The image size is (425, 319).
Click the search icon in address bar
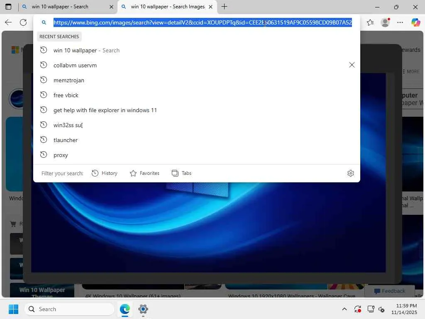44,22
